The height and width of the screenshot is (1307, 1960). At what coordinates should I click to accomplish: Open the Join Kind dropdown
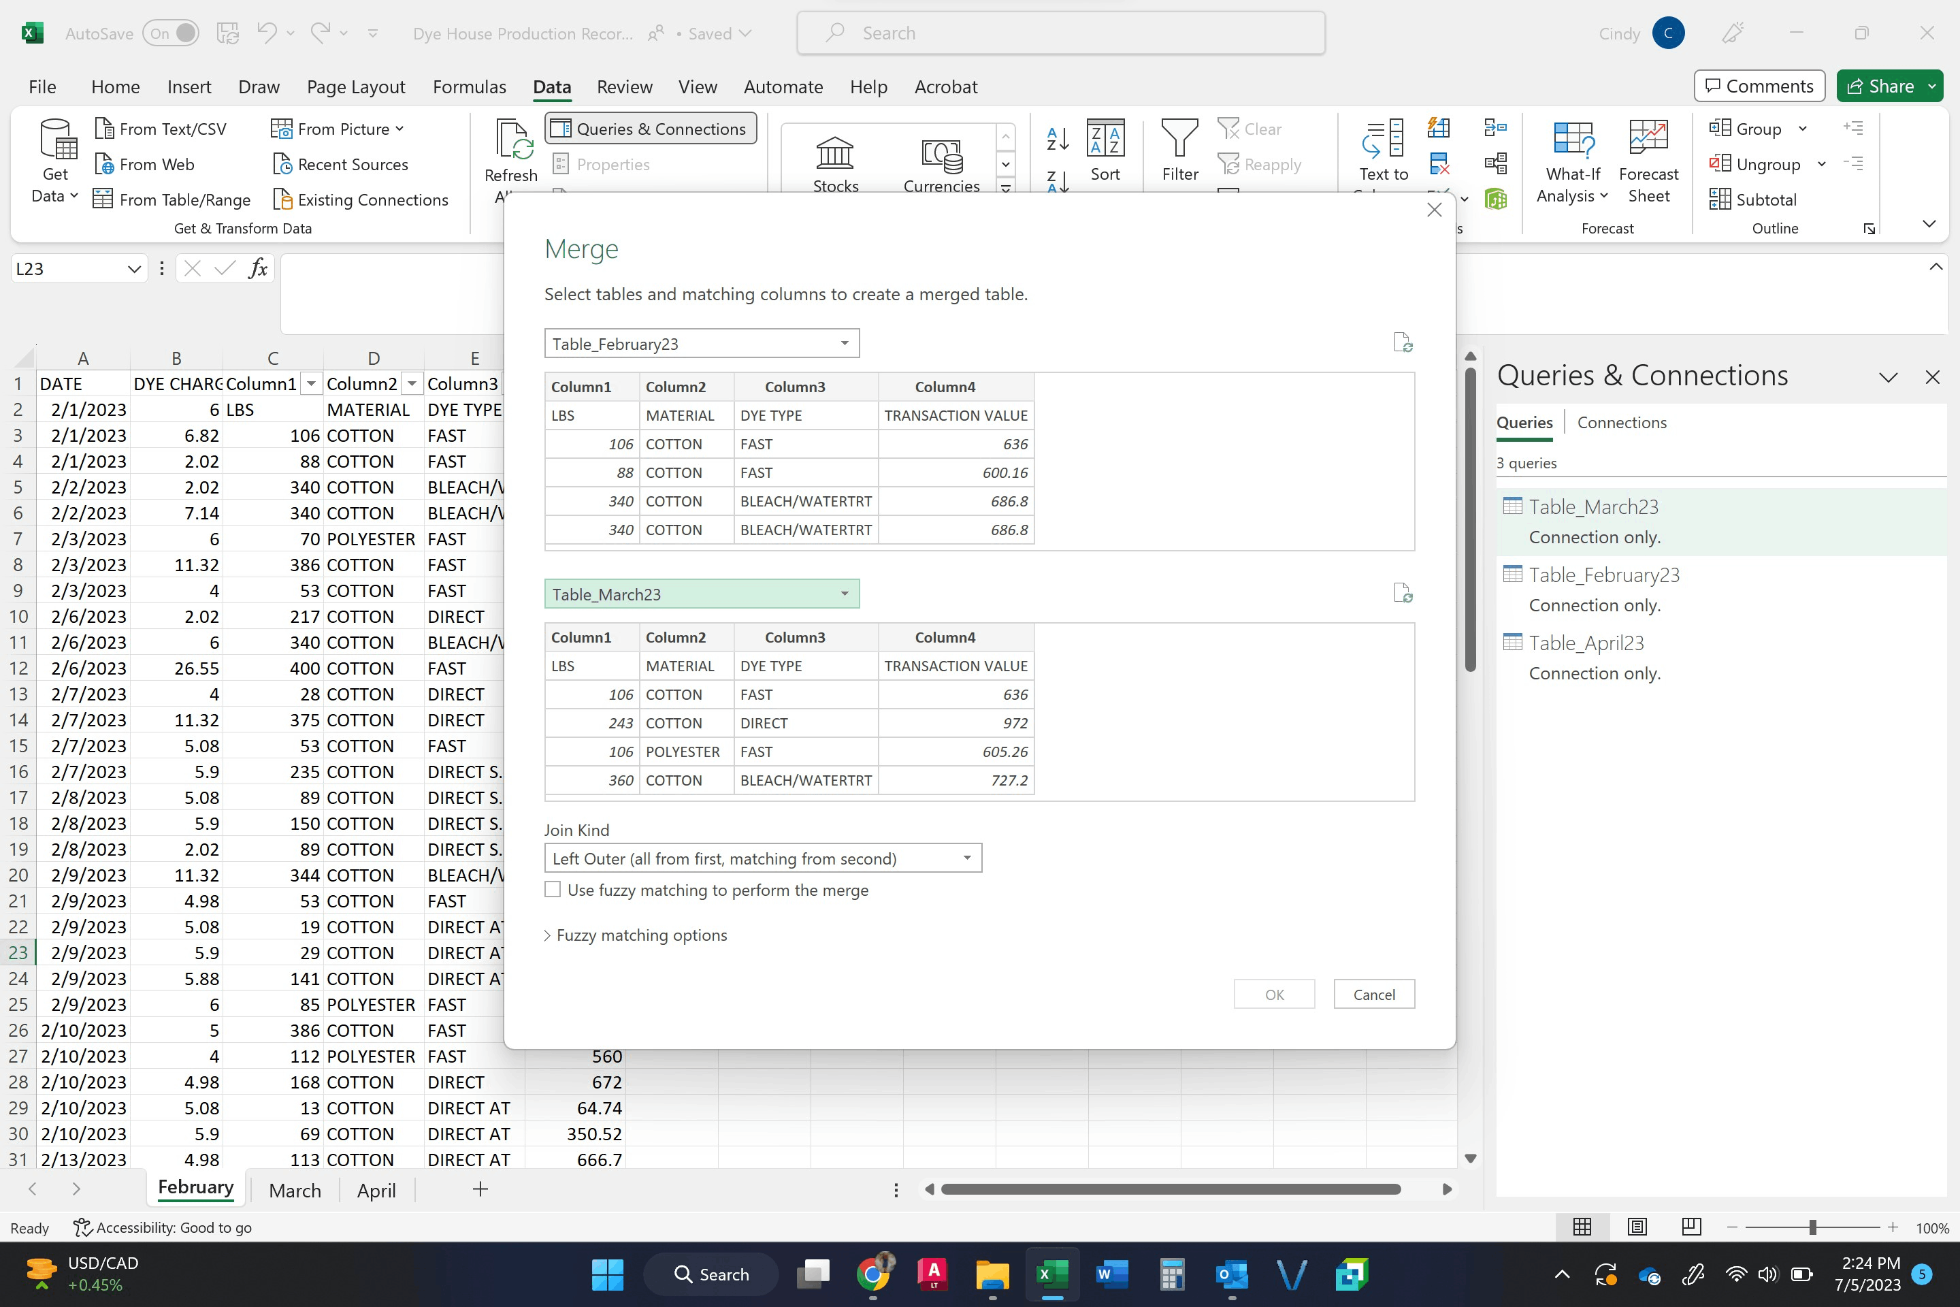tap(762, 858)
